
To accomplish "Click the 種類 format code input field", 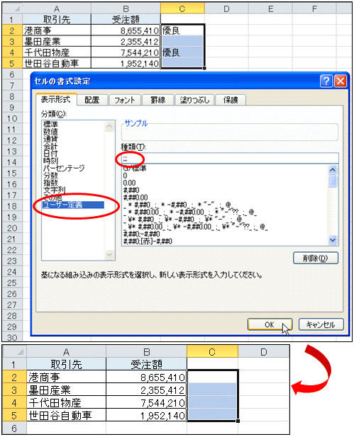I will coord(230,159).
